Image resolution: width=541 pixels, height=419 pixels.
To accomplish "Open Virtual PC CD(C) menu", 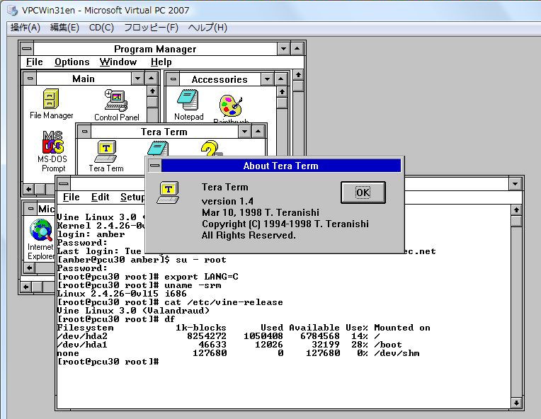I will point(101,28).
